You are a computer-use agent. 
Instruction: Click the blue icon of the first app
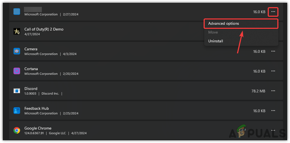(17, 12)
